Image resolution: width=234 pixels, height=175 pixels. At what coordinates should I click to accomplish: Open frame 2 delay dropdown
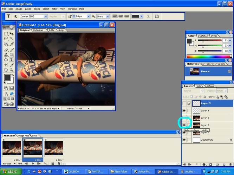(x=42, y=160)
